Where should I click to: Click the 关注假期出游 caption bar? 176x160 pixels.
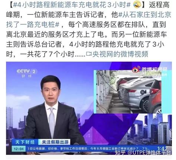(x=55, y=142)
